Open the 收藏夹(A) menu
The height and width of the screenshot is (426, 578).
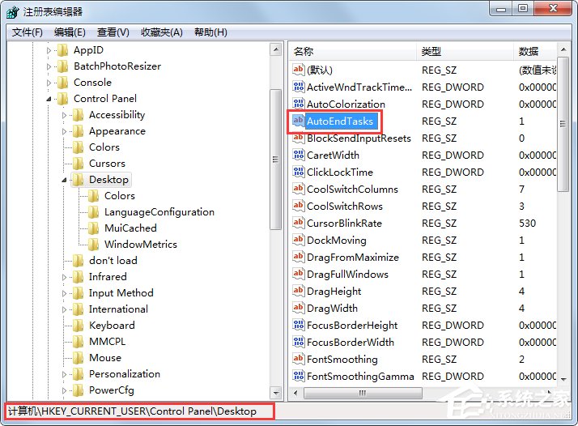click(162, 32)
